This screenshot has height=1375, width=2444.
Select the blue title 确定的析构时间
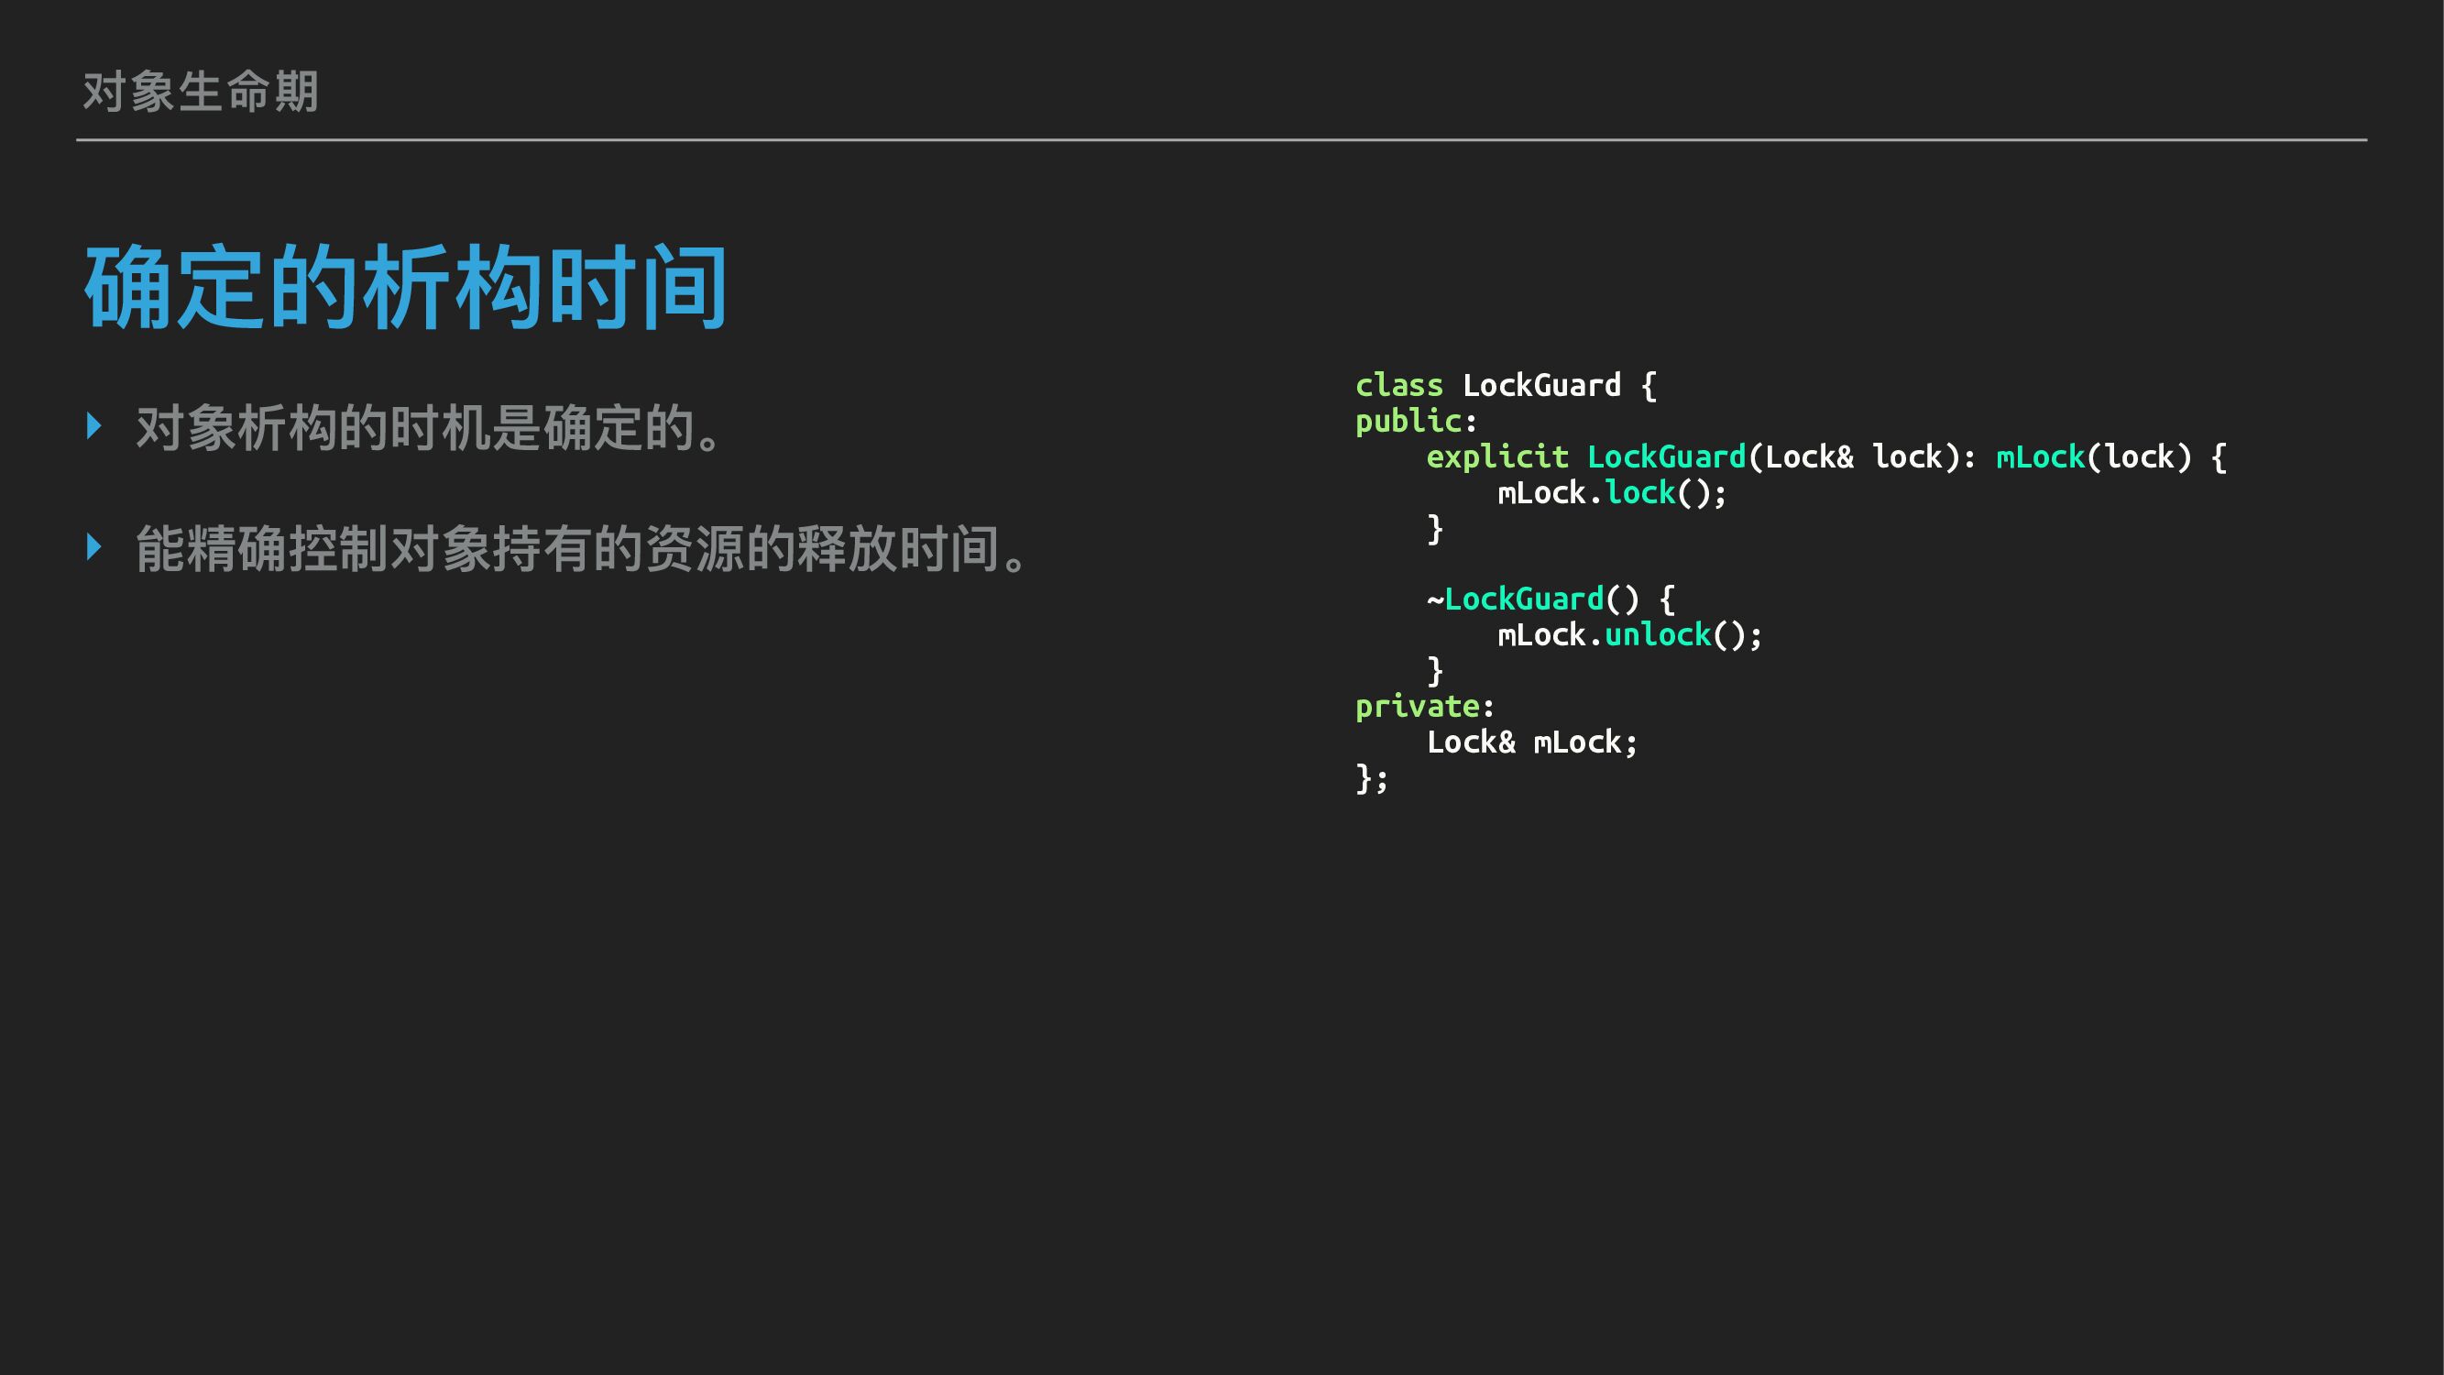(406, 287)
